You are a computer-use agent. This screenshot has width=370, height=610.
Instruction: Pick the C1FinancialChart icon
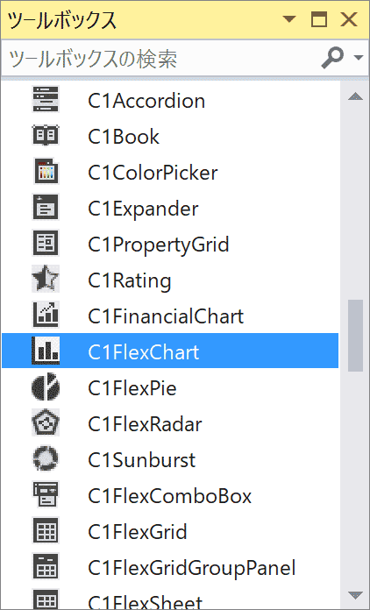click(46, 315)
